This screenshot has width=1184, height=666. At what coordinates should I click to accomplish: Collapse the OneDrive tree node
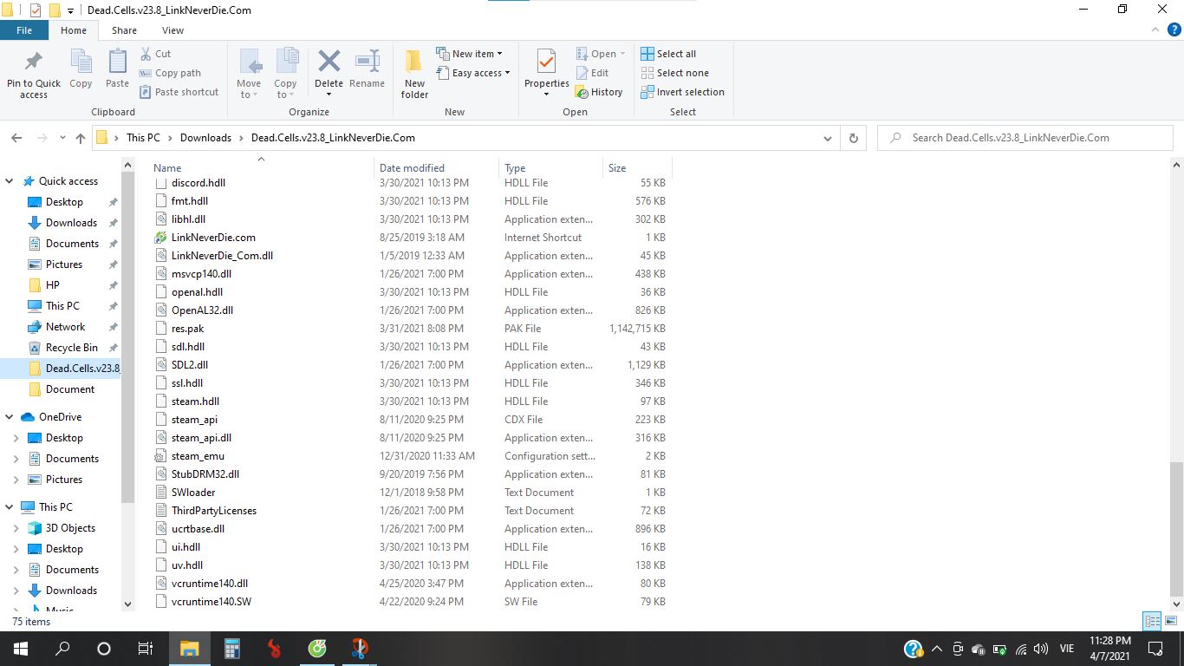pyautogui.click(x=10, y=417)
